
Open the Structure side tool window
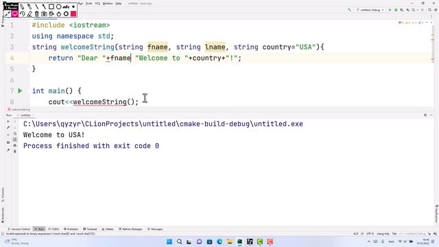(3, 195)
